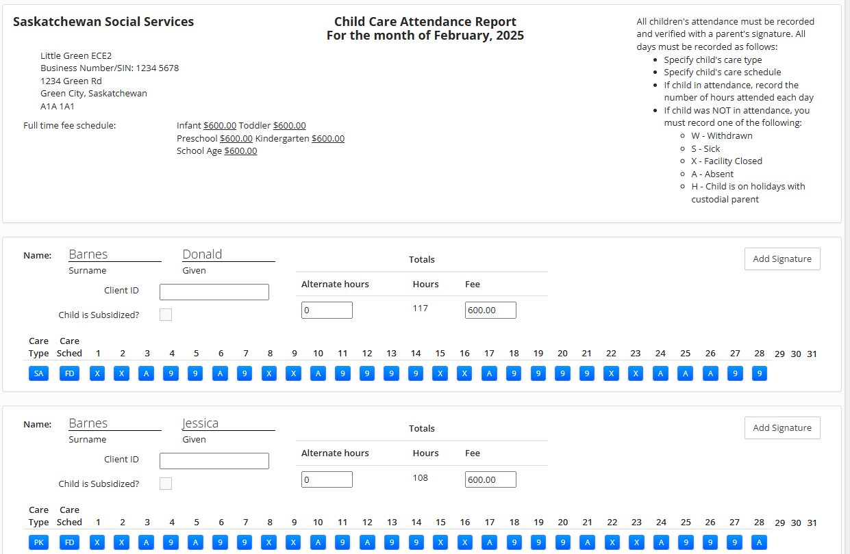850x554 pixels.
Task: Check Child is Subsidized for Donald
Action: point(166,315)
